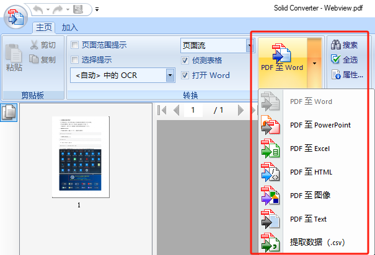The image size is (375, 255).
Task: Click the page thumbnails panel icon
Action: 9,113
